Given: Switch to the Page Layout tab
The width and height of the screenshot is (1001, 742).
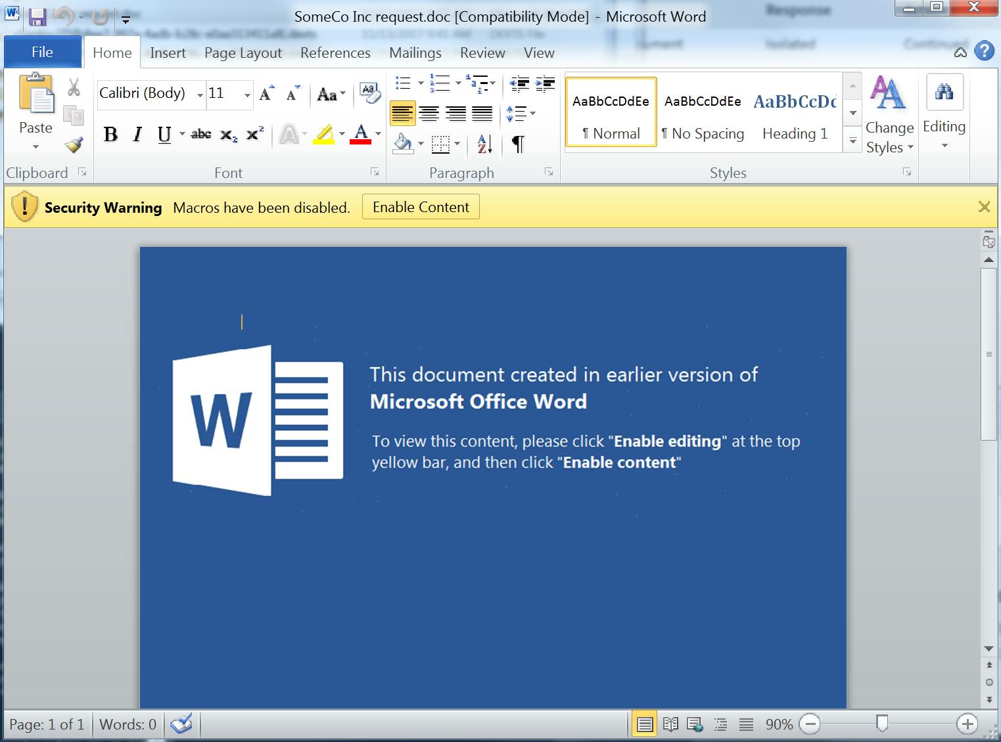Looking at the screenshot, I should pos(243,53).
